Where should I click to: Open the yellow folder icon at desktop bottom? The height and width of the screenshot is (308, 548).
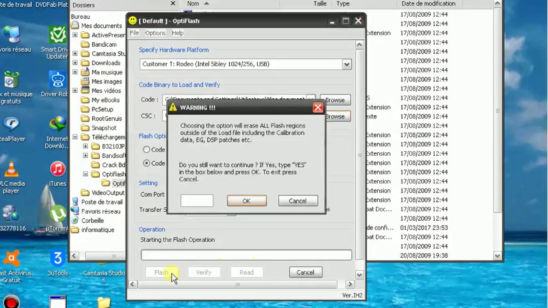(x=104, y=302)
